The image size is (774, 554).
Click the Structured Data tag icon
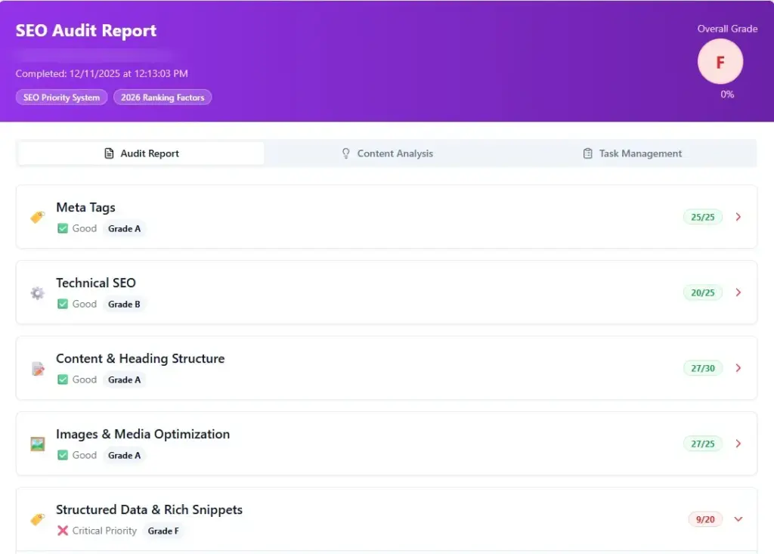[x=37, y=519]
